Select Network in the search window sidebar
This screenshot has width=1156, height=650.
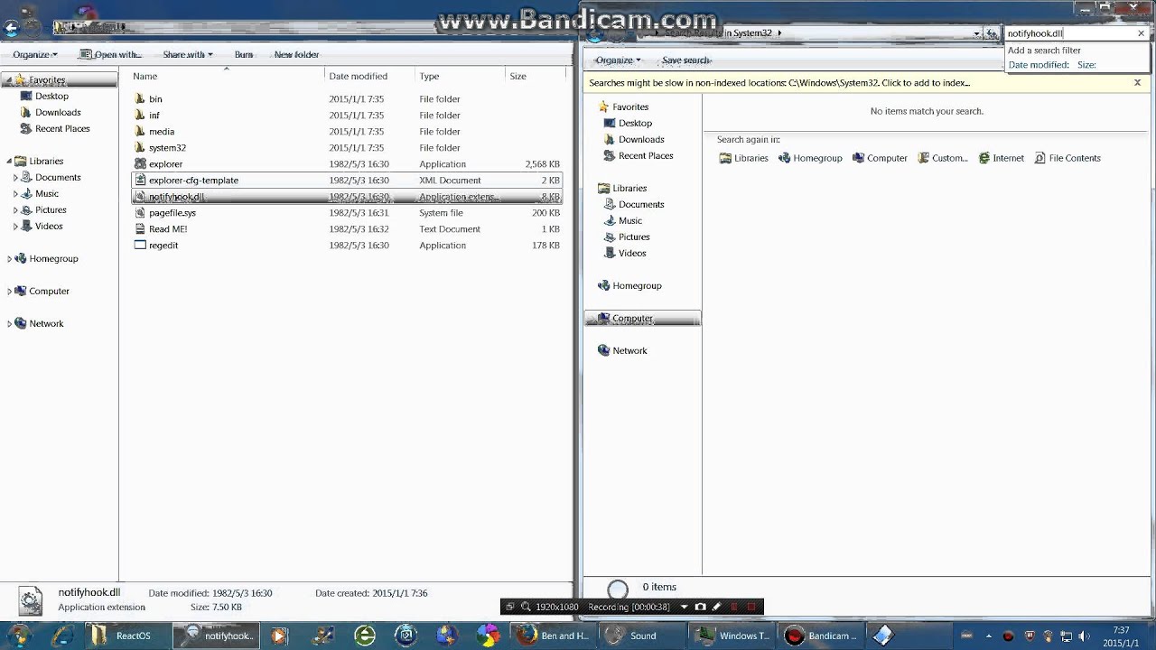629,351
